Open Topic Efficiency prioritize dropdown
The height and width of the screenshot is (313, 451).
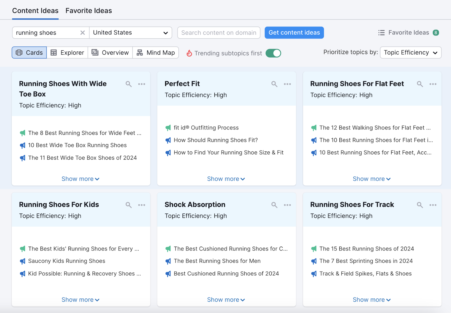click(410, 53)
